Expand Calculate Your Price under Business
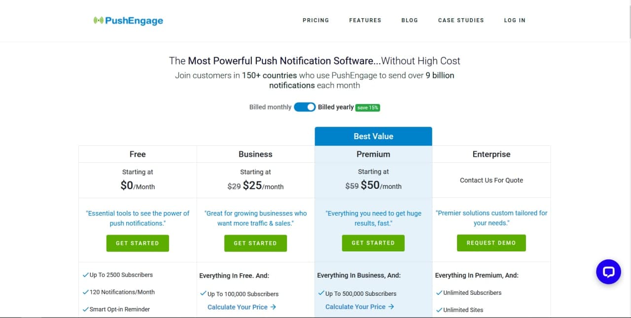Viewport: 631px width, 318px height. point(242,307)
